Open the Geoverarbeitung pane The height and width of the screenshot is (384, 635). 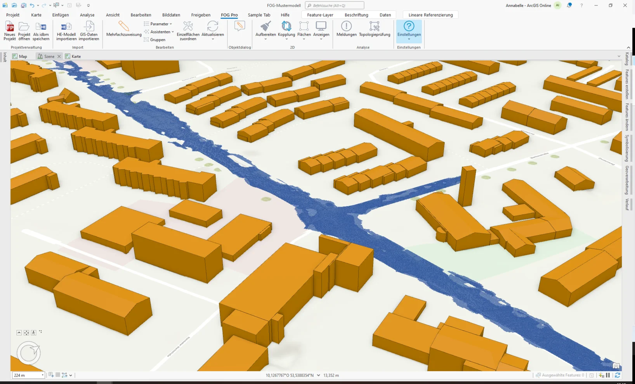click(627, 180)
